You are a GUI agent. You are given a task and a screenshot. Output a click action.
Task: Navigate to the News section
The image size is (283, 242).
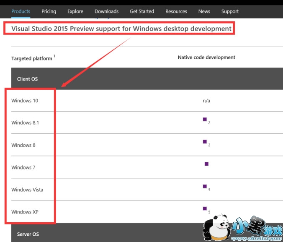pyautogui.click(x=204, y=11)
